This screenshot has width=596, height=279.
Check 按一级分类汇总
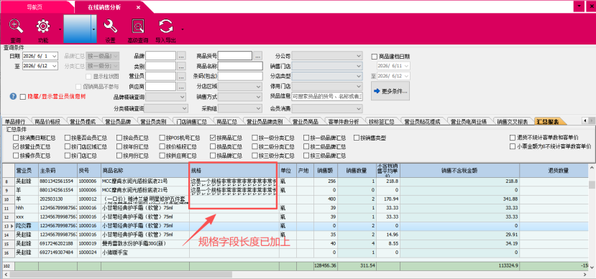[255, 138]
